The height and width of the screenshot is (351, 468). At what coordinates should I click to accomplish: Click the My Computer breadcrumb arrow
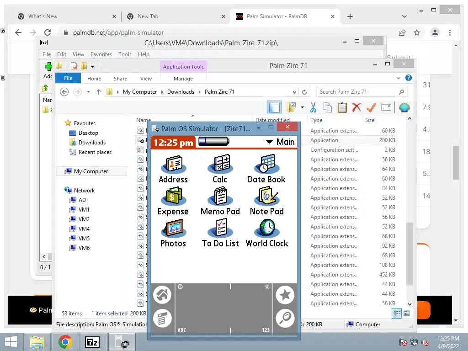pos(162,92)
